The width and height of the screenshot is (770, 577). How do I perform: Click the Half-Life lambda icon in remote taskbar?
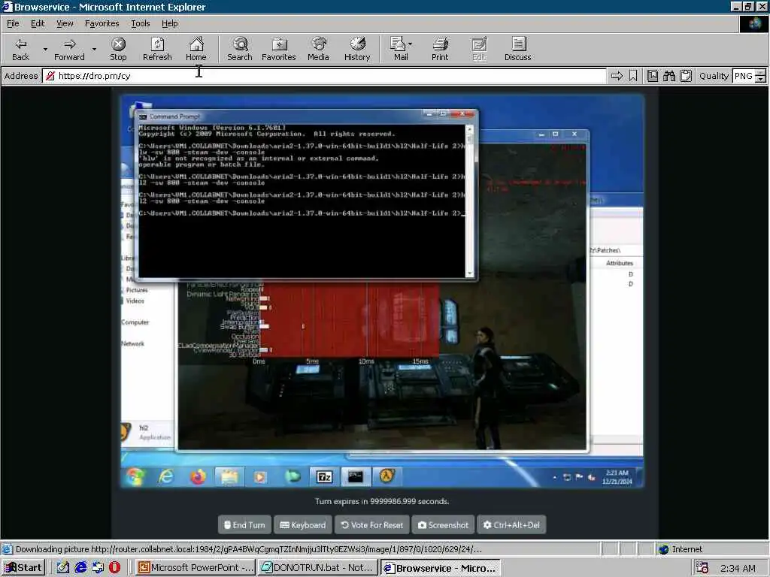pos(387,476)
